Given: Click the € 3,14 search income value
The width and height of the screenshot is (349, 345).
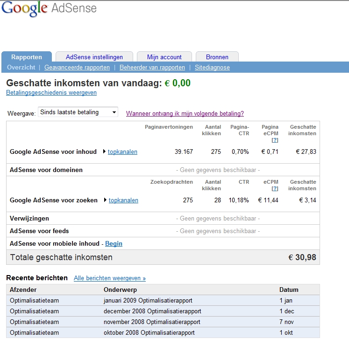Looking at the screenshot, I should (307, 200).
